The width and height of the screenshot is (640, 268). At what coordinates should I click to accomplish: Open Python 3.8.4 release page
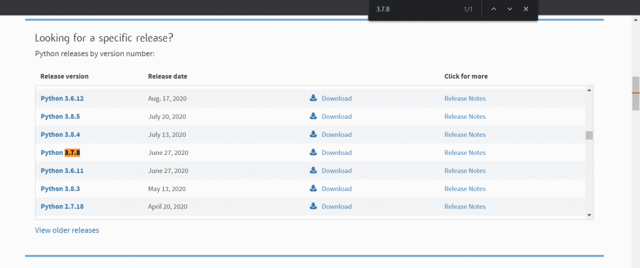click(x=60, y=134)
